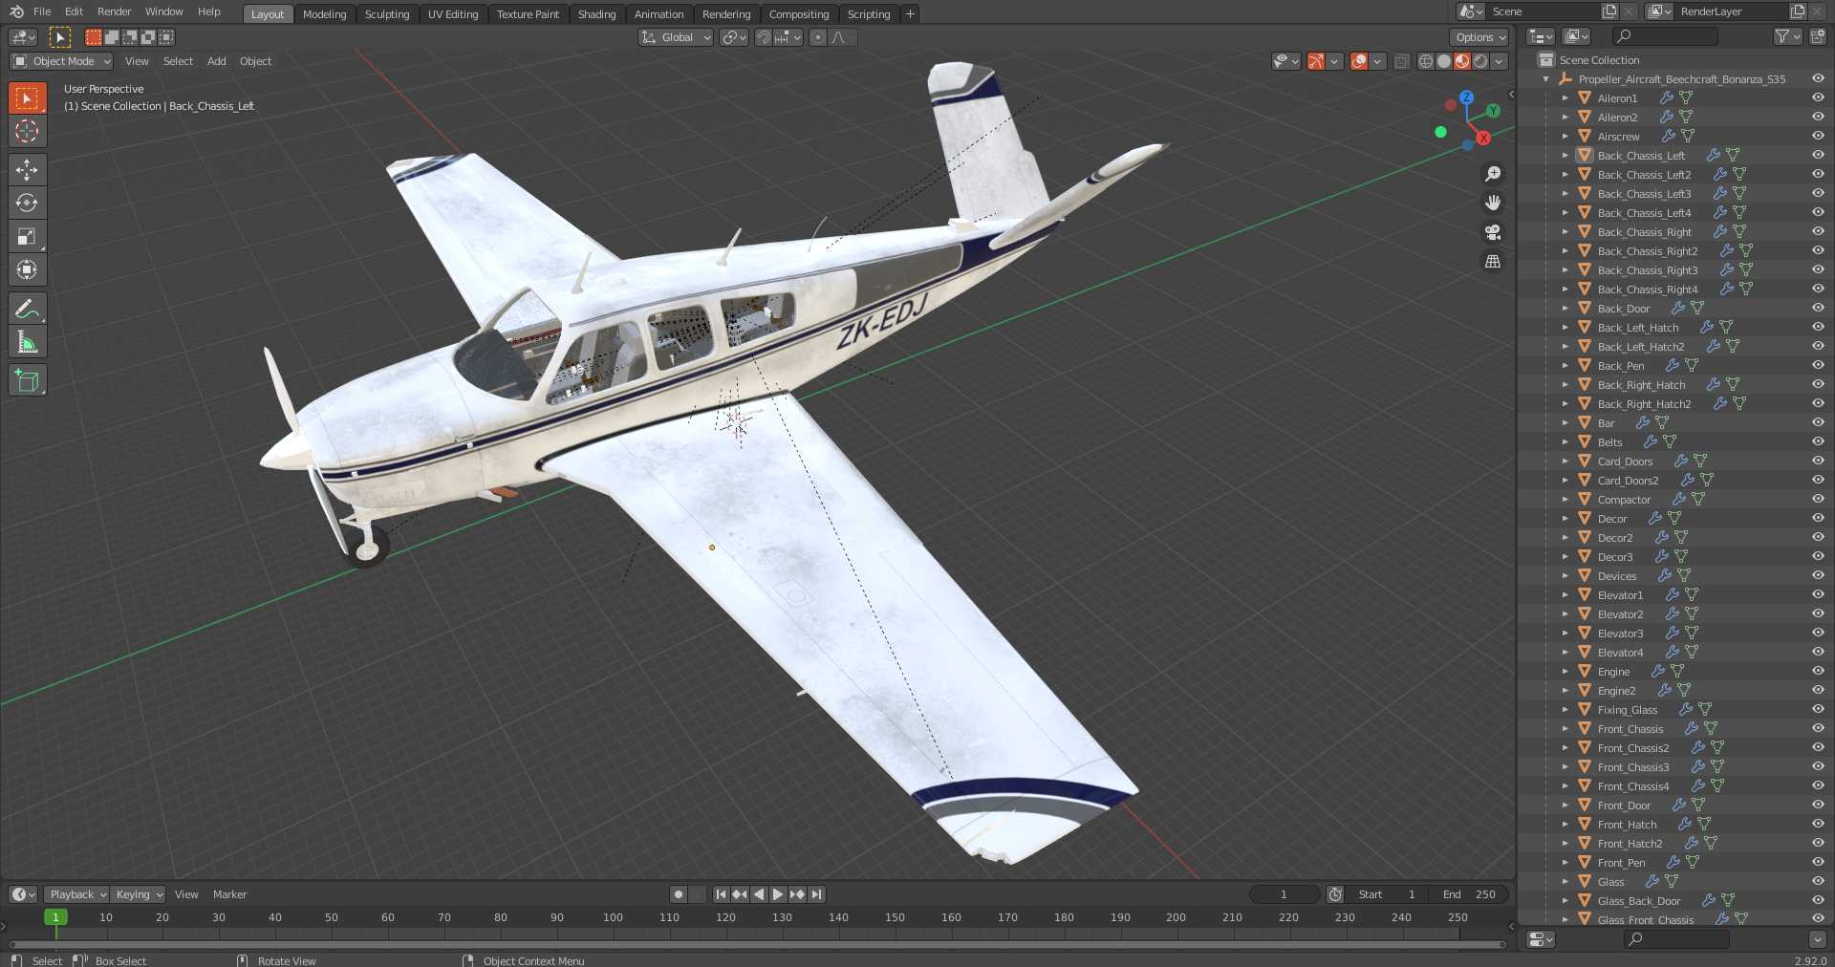Click the Blender logo menu icon
The width and height of the screenshot is (1835, 967).
point(16,11)
